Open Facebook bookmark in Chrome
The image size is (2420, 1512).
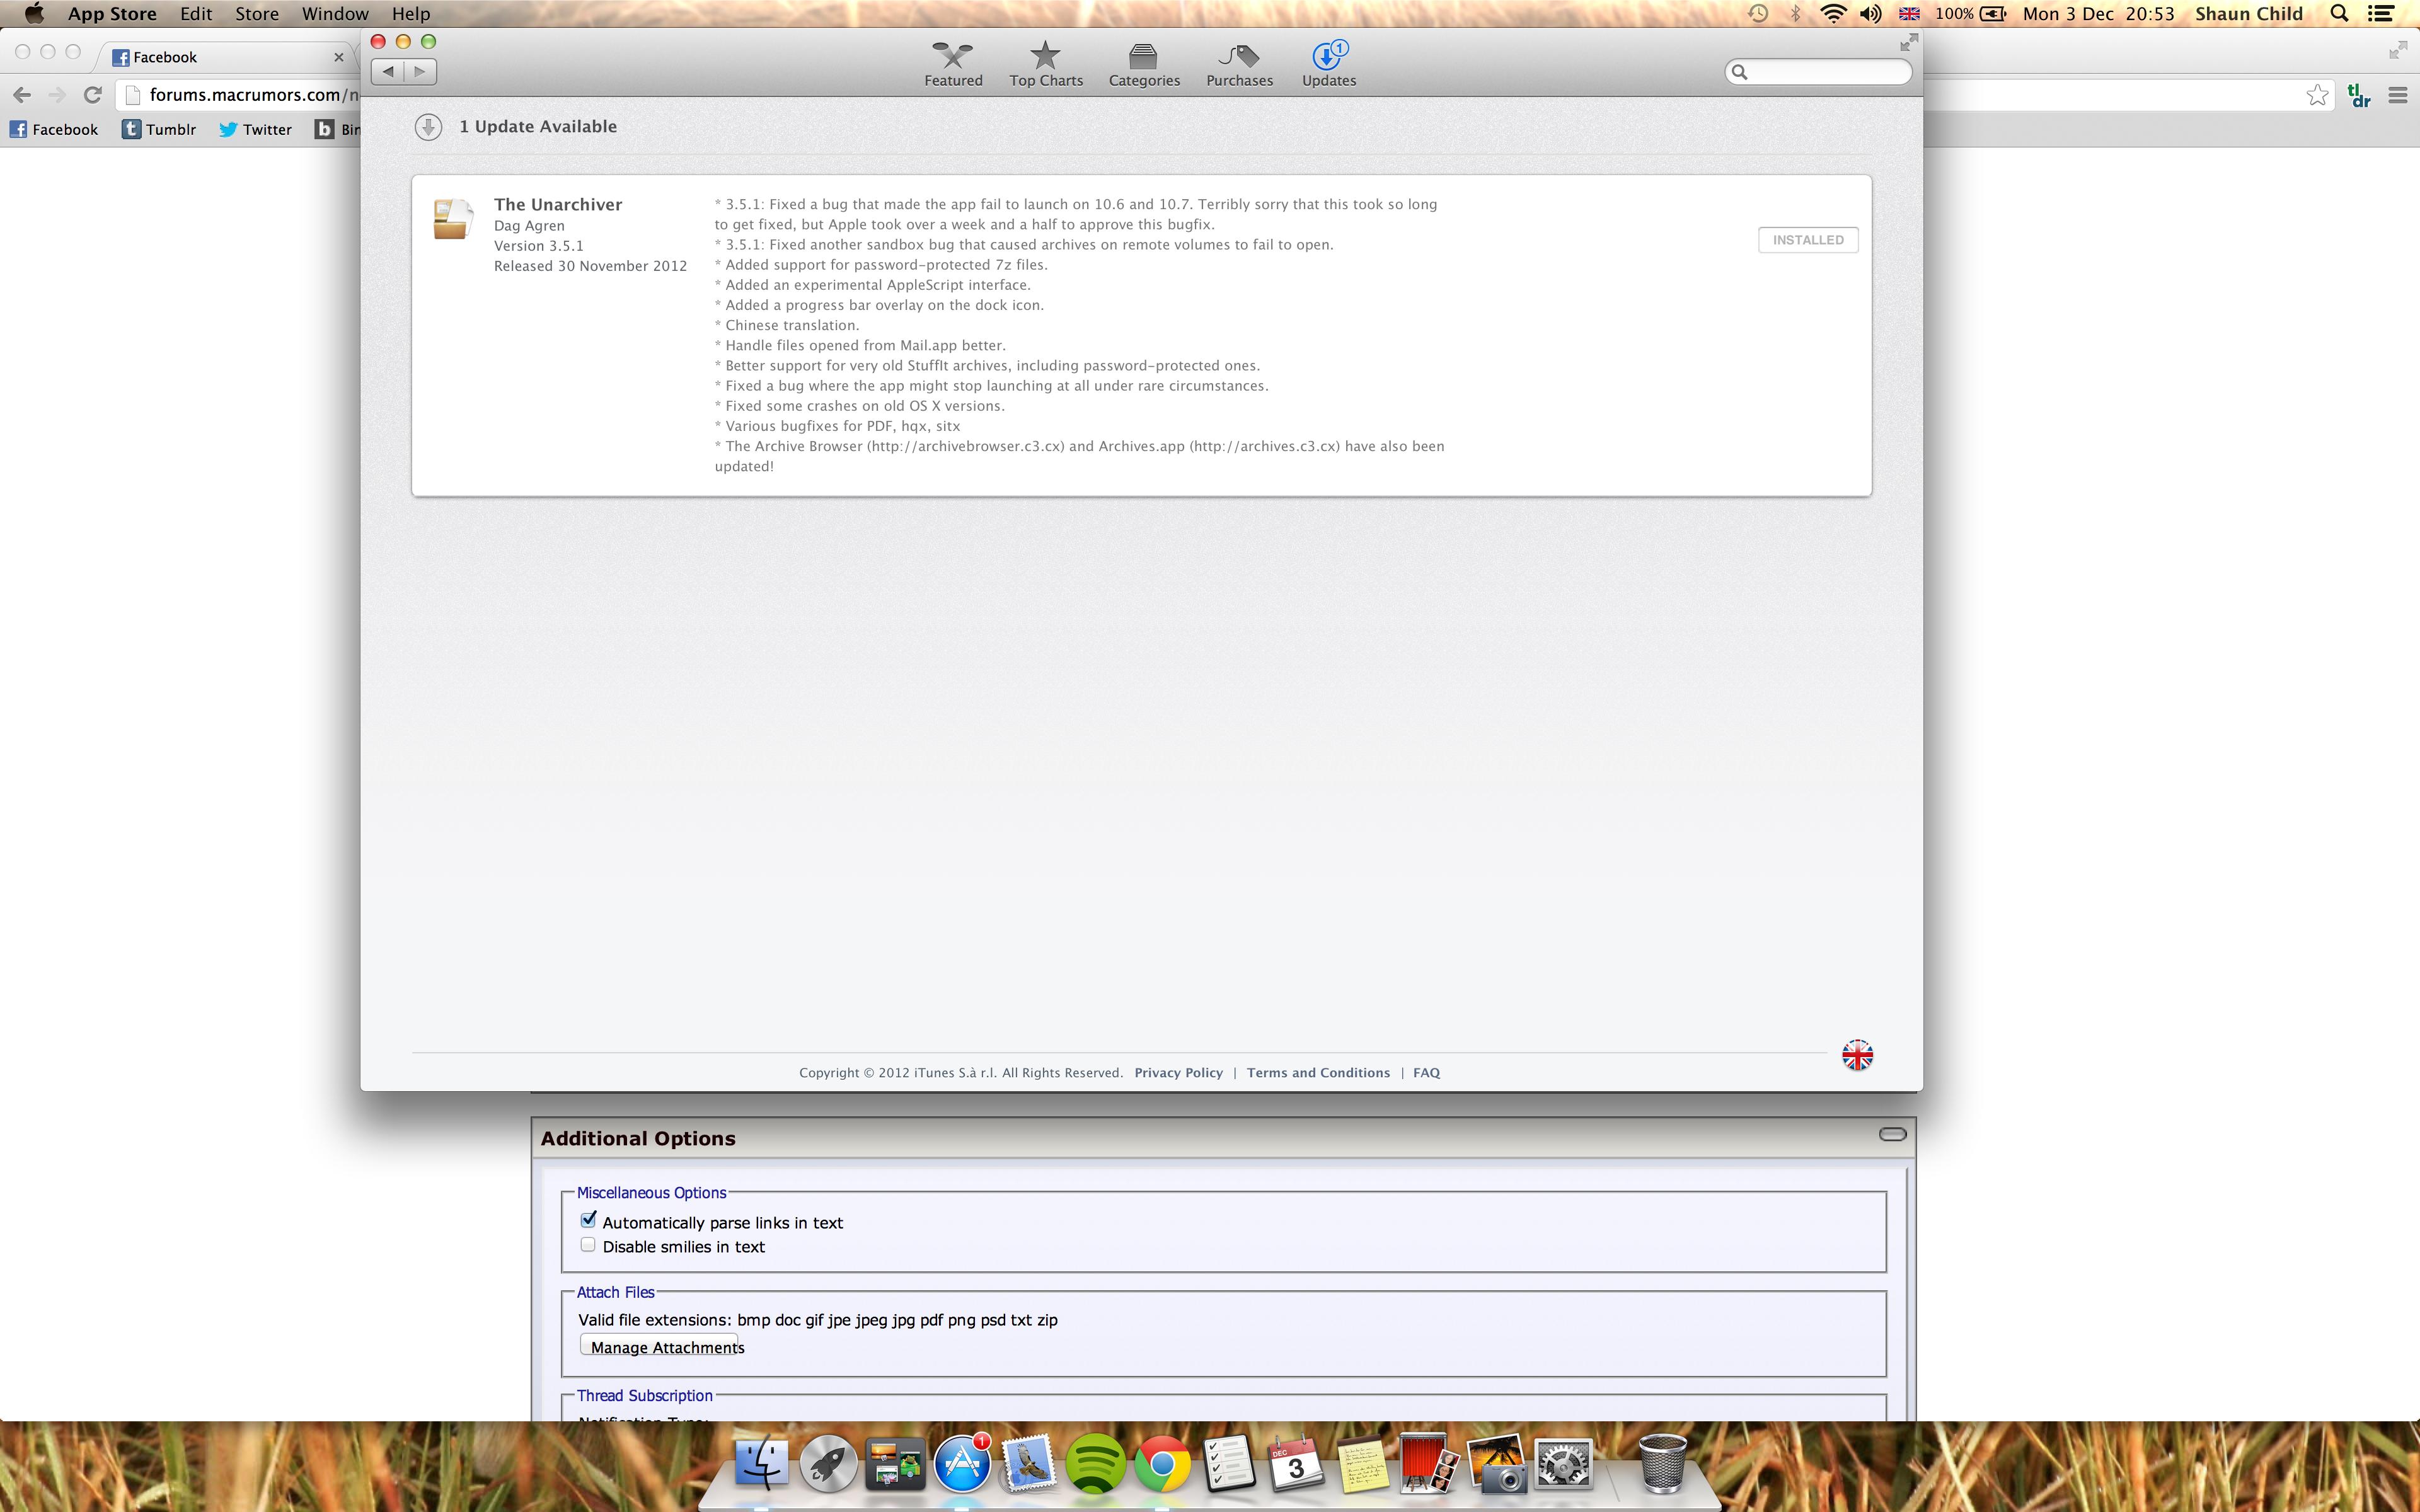click(x=54, y=129)
